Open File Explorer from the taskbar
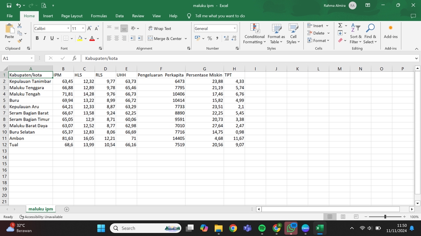This screenshot has width=421, height=236. click(x=218, y=228)
